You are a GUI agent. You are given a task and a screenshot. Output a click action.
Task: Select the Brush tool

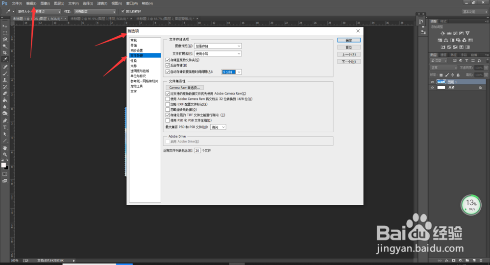(5, 73)
